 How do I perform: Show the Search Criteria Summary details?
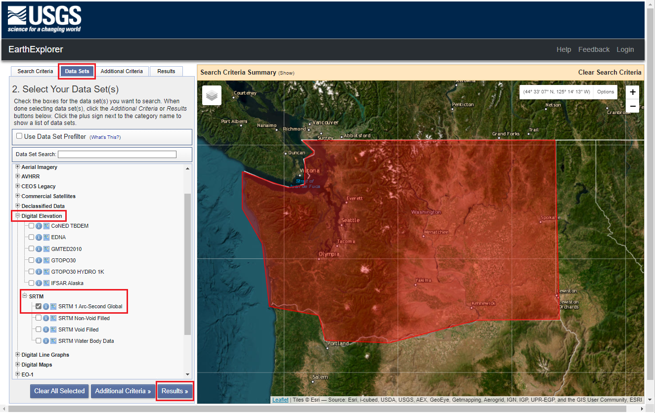point(286,73)
